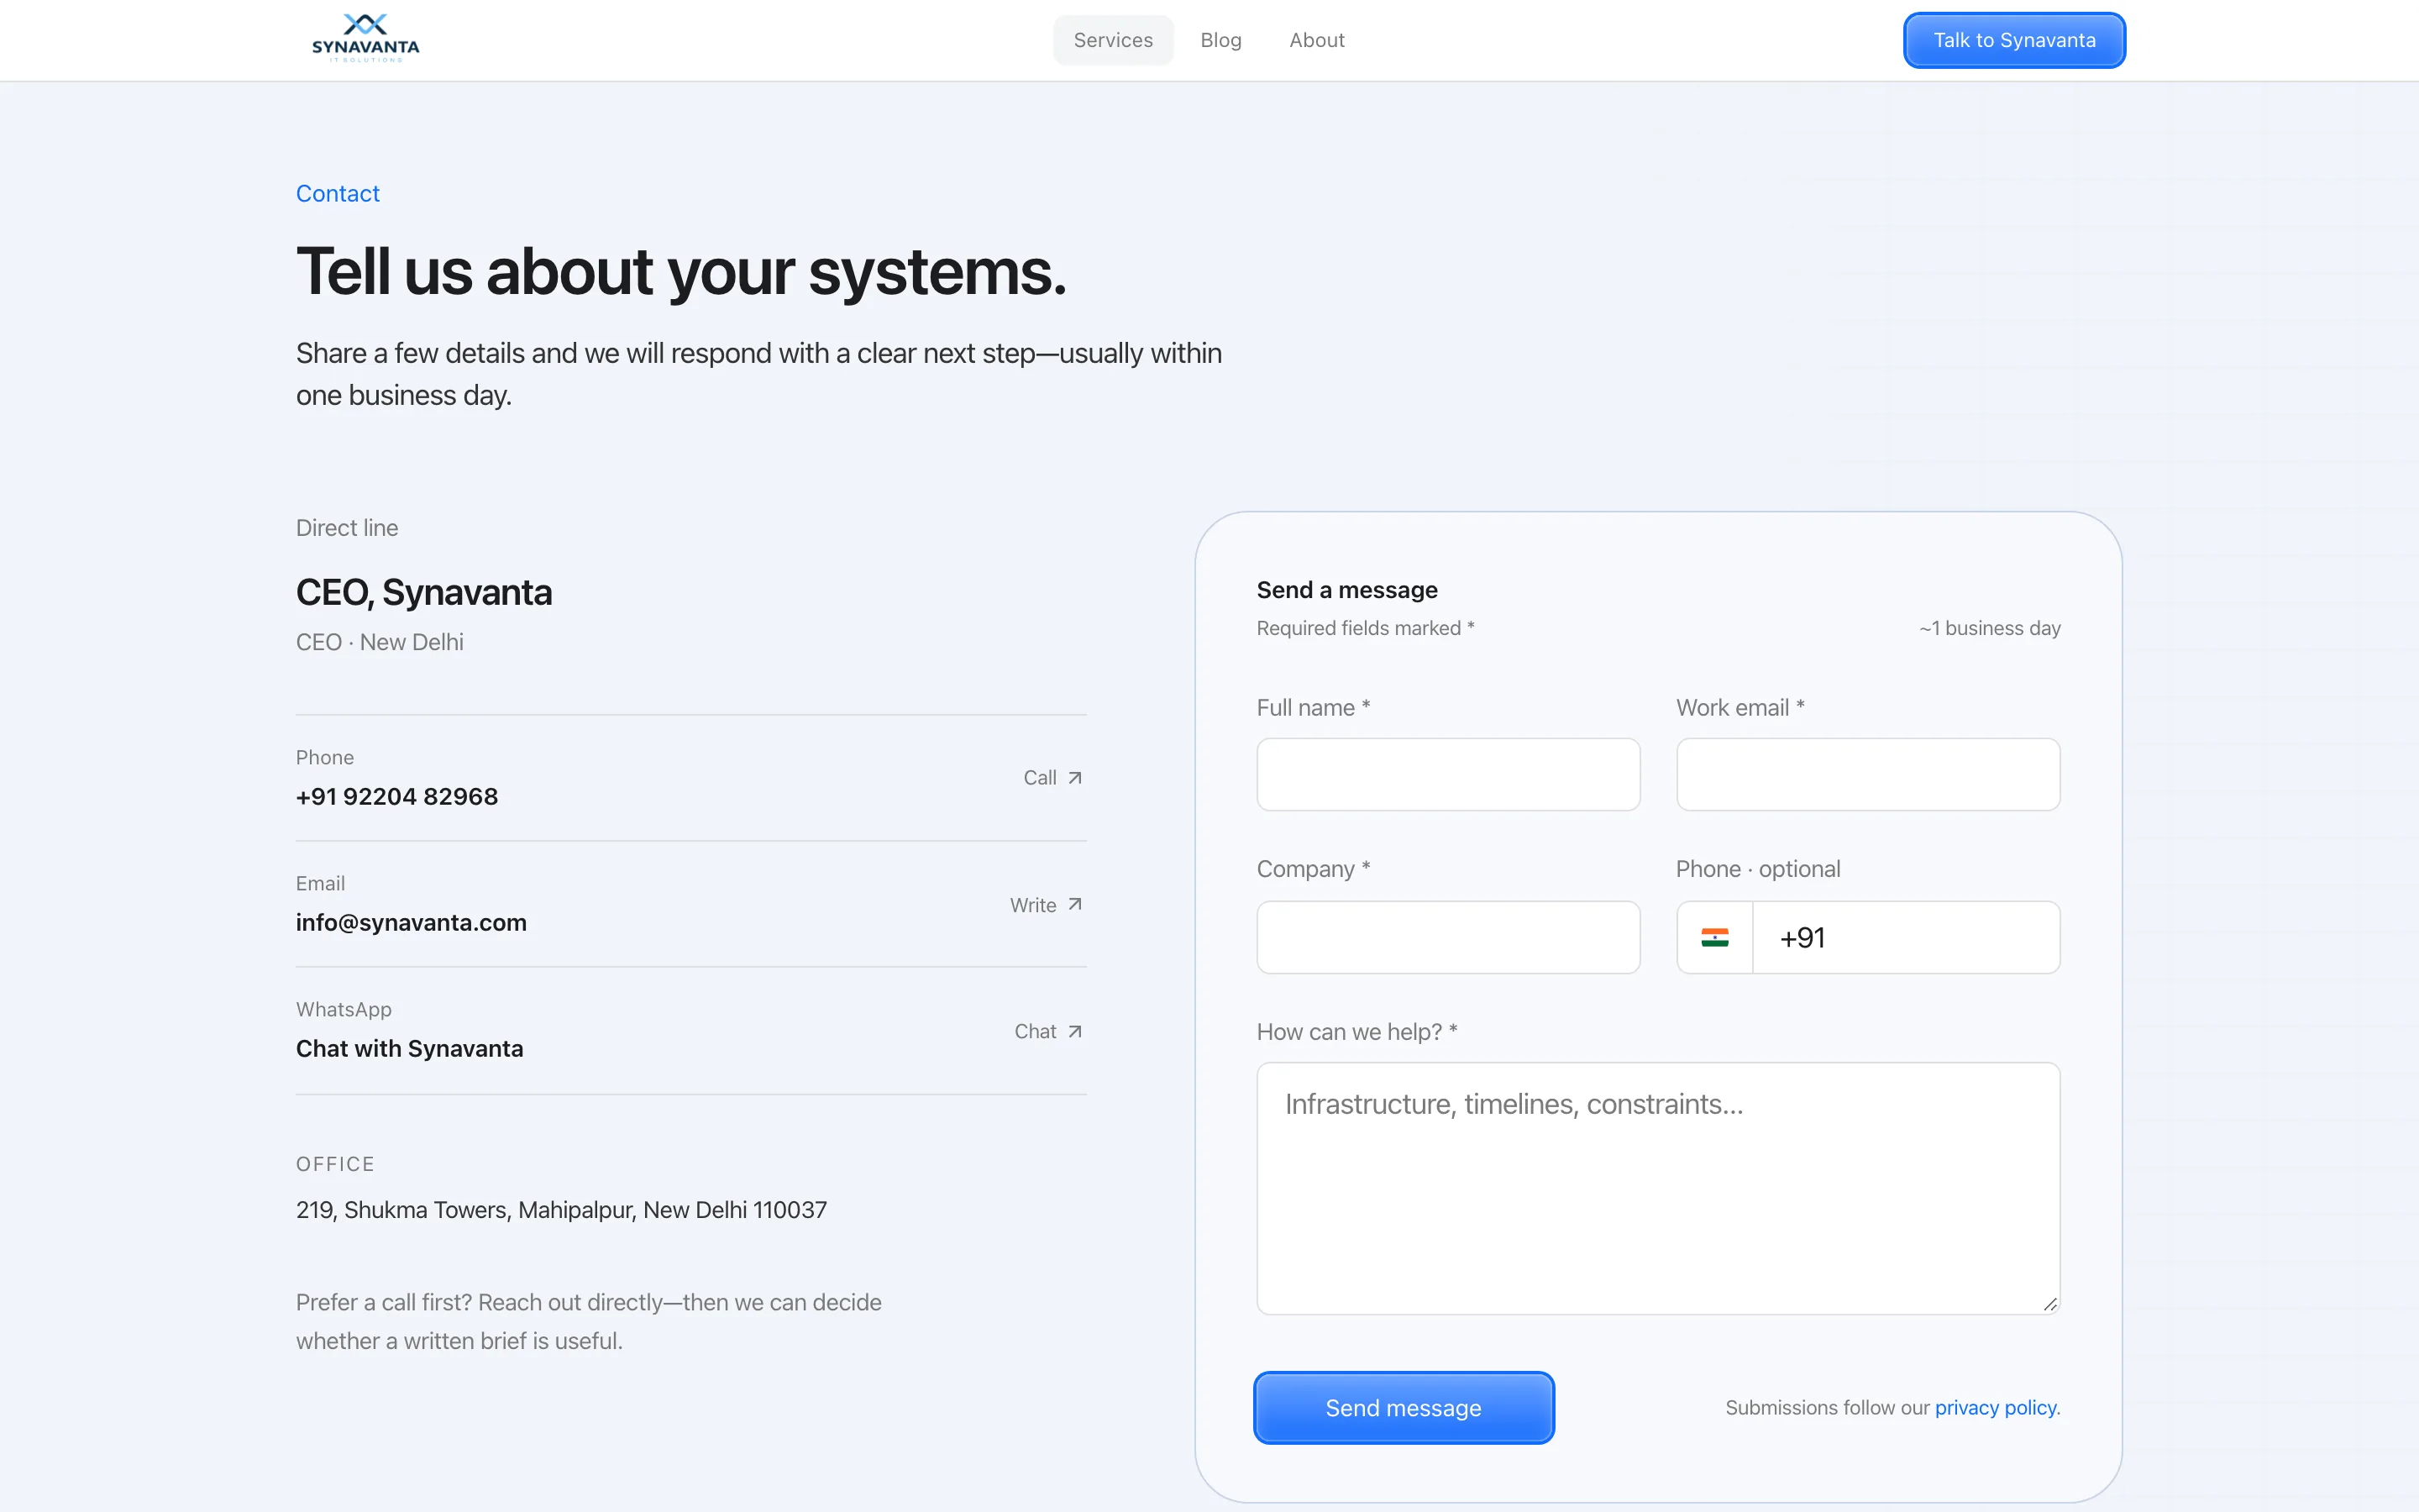
Task: Focus the Work email input field
Action: click(x=1867, y=774)
